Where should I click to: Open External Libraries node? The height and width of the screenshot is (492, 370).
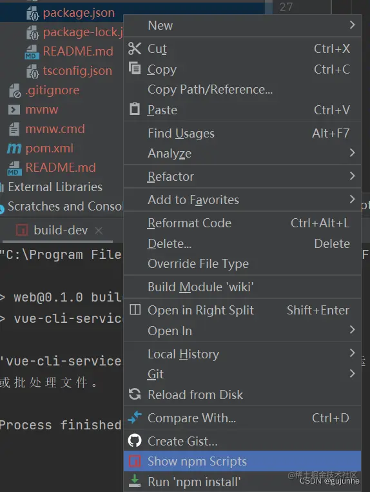point(55,187)
